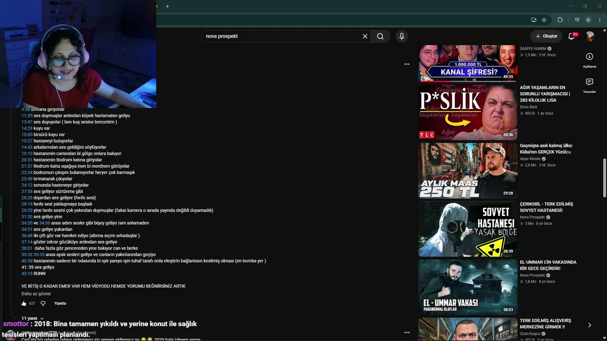This screenshot has height=341, width=607.
Task: Open the video title about Küba'nın GERÇEK Yüzü
Action: pos(546,149)
